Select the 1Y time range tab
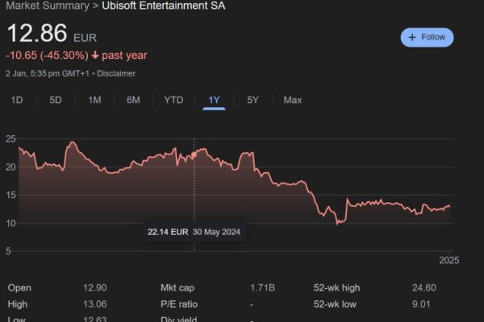 [x=214, y=100]
